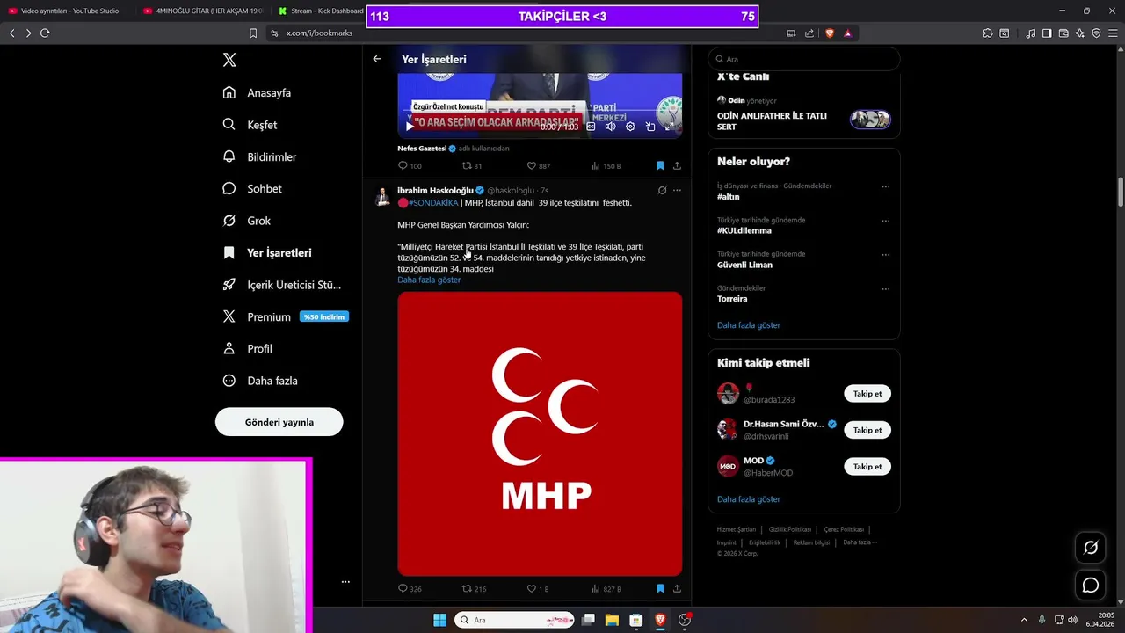Click Daha fazla göster under Kimi takip etmeli
1125x633 pixels.
click(749, 499)
